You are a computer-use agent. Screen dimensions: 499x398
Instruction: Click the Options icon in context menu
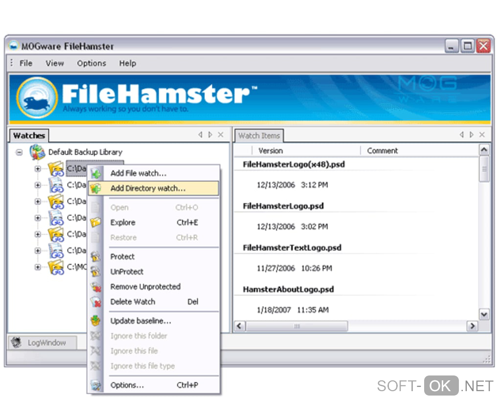(95, 385)
